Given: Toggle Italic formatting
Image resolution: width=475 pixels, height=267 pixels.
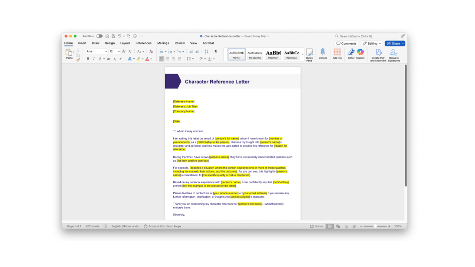Looking at the screenshot, I should point(94,59).
